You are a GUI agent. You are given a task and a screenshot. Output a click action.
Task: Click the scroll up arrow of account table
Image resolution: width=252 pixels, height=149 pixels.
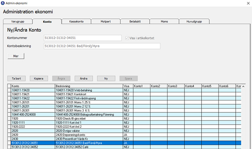pos(243,86)
